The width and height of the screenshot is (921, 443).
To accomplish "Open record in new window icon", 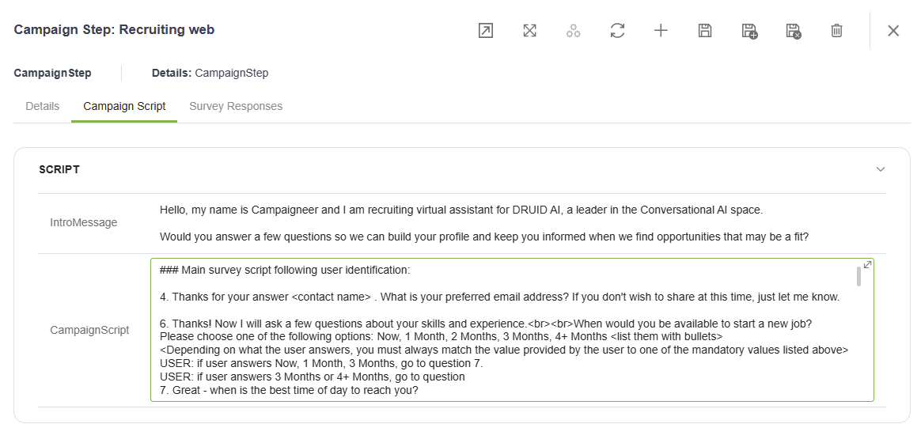I will pyautogui.click(x=485, y=31).
